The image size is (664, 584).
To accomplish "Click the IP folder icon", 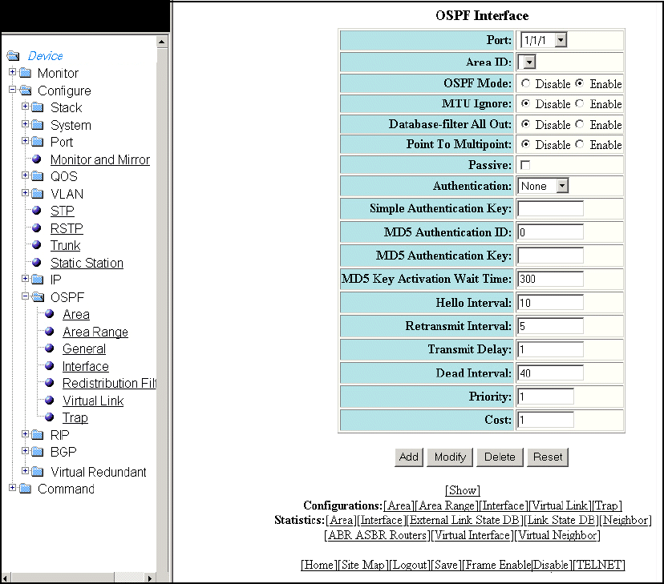I will point(38,280).
